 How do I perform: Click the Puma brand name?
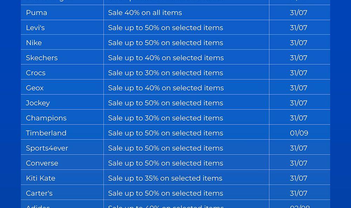point(37,13)
